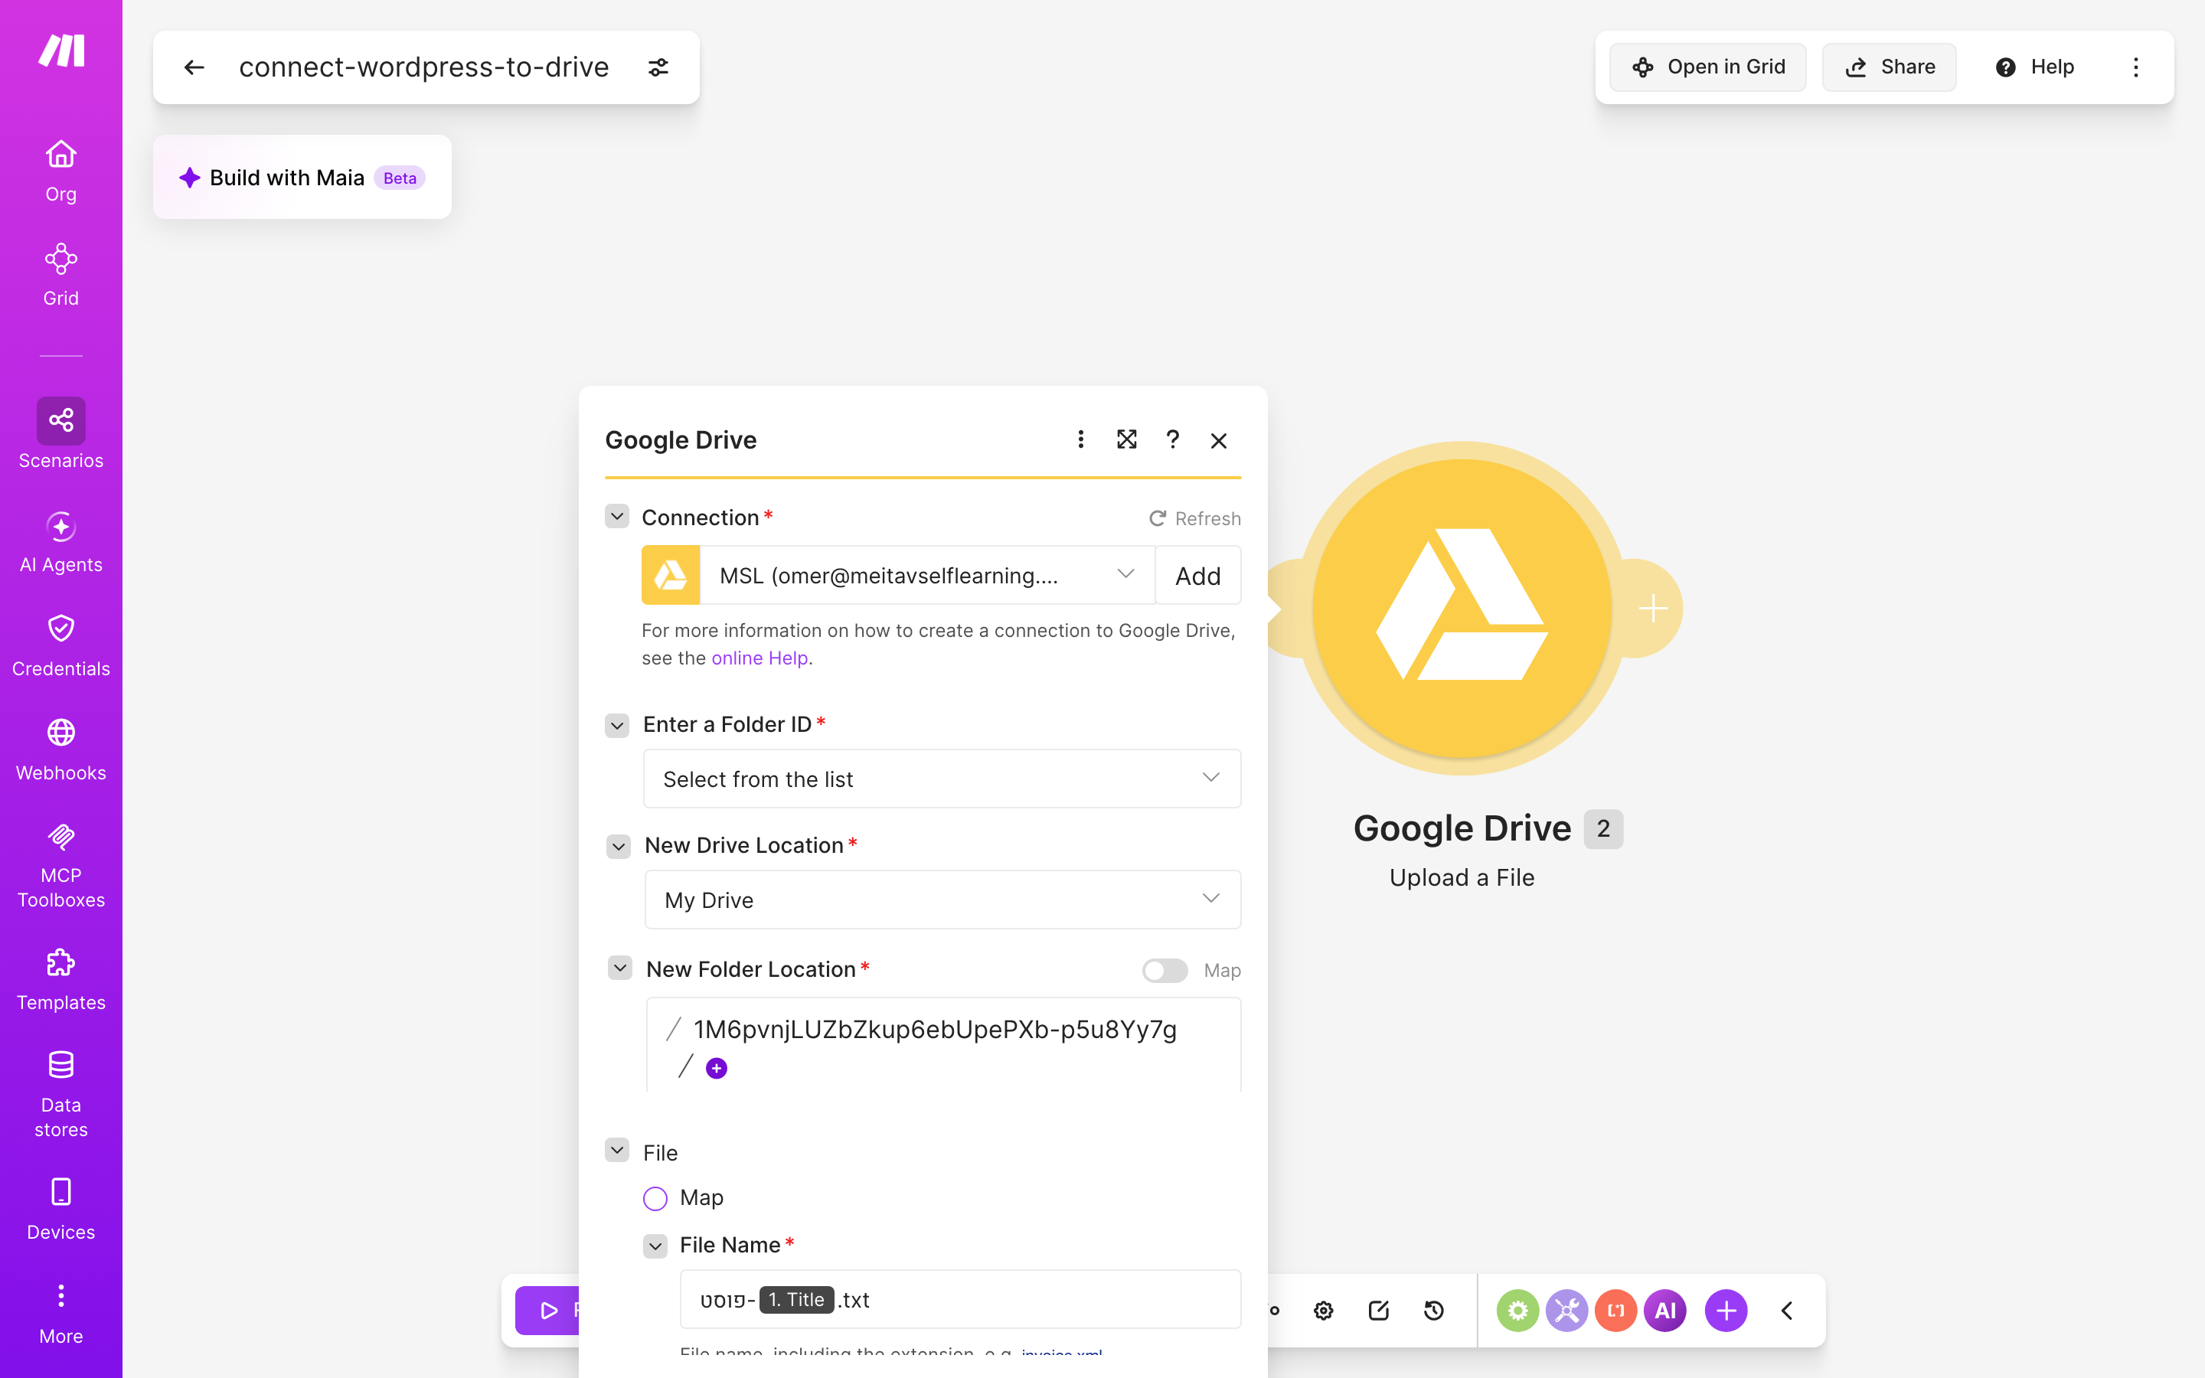Image resolution: width=2205 pixels, height=1378 pixels.
Task: Click the online Help link
Action: [760, 658]
